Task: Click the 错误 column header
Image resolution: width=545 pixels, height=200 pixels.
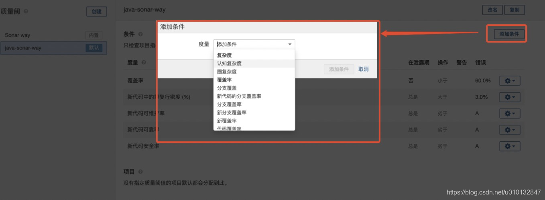Action: pyautogui.click(x=480, y=63)
